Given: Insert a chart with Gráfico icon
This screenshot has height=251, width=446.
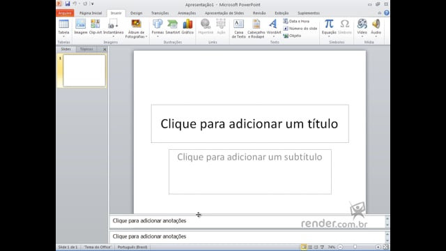Looking at the screenshot, I should coord(187,24).
